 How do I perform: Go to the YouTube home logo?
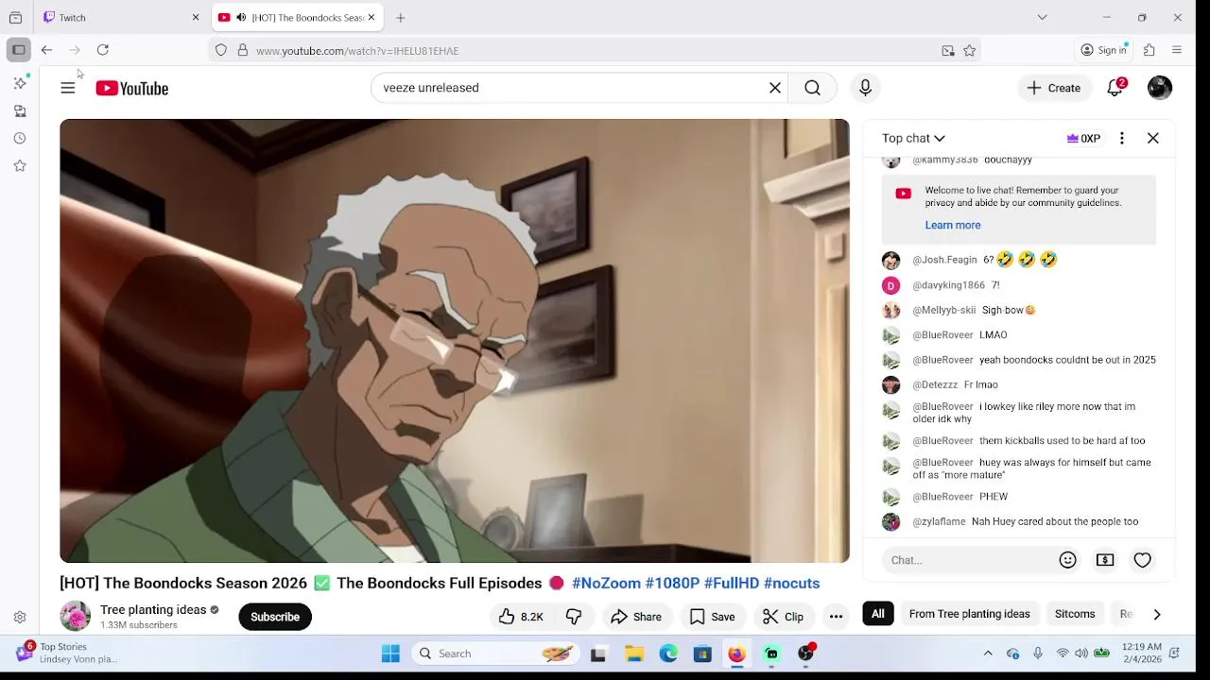click(131, 88)
